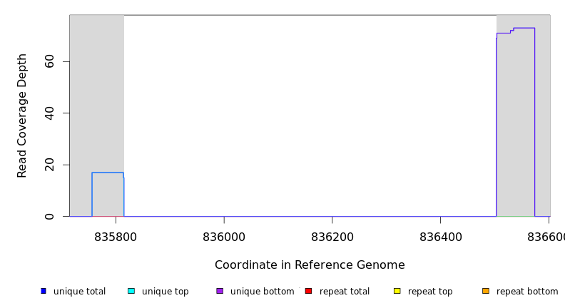Select the 'unique bottom' legend label

(262, 292)
